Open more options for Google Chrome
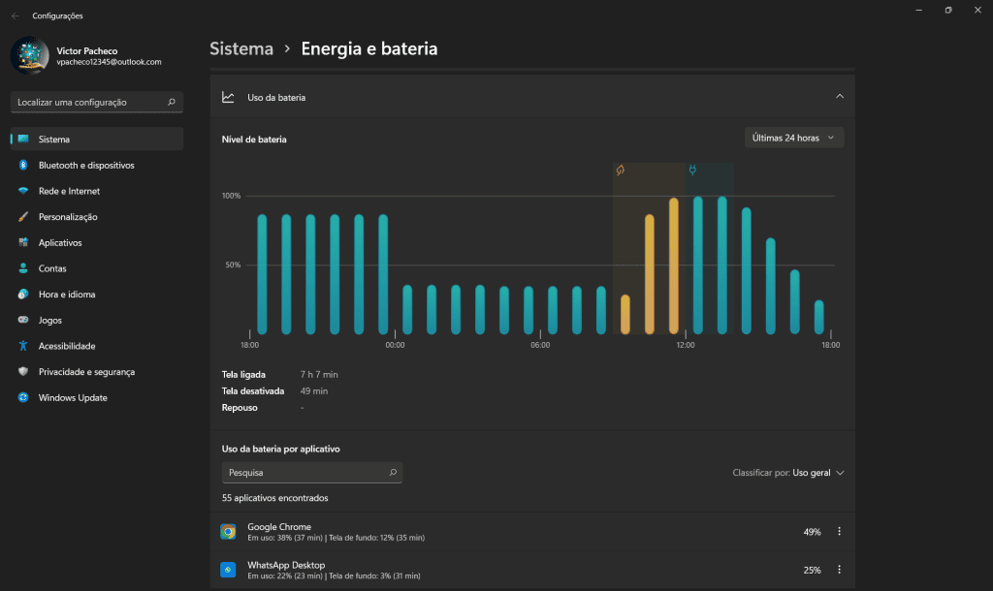The image size is (993, 591). click(839, 532)
